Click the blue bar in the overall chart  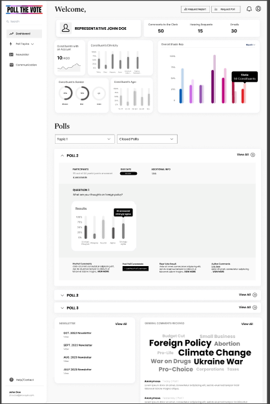181,96
